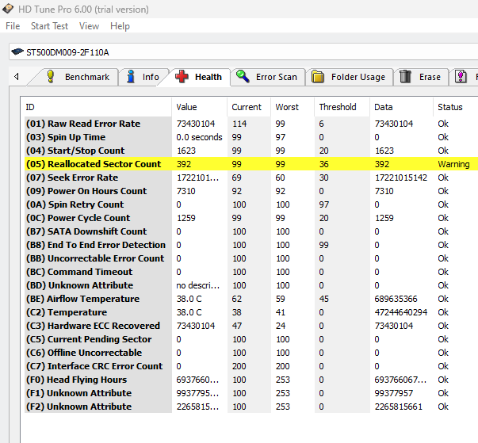This screenshot has height=443, width=478.
Task: Select the (0A) Spin Retry Count row
Action: (251, 204)
